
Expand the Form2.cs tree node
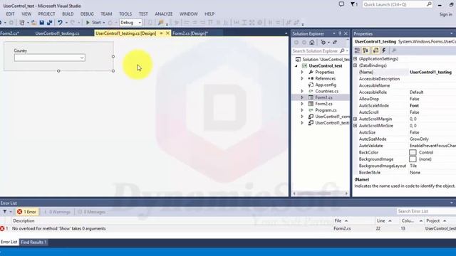302,104
